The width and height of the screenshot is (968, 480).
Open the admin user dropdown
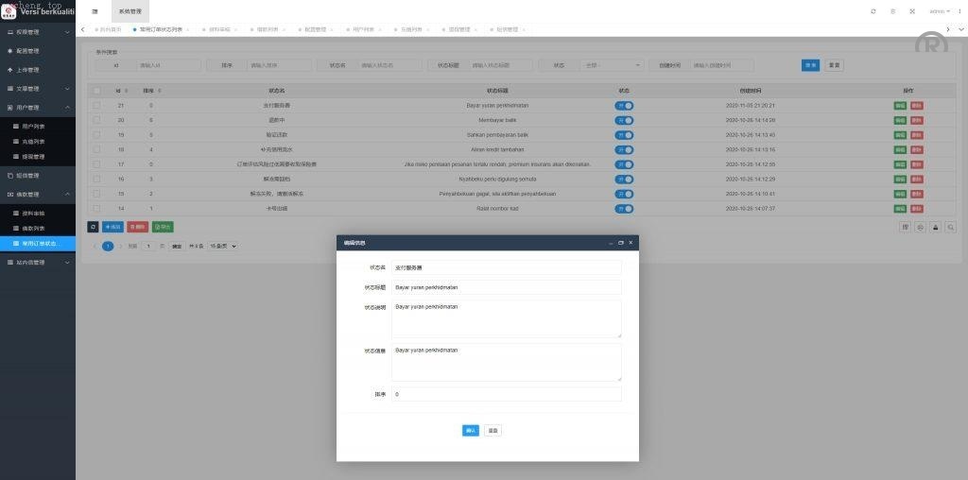(x=939, y=11)
